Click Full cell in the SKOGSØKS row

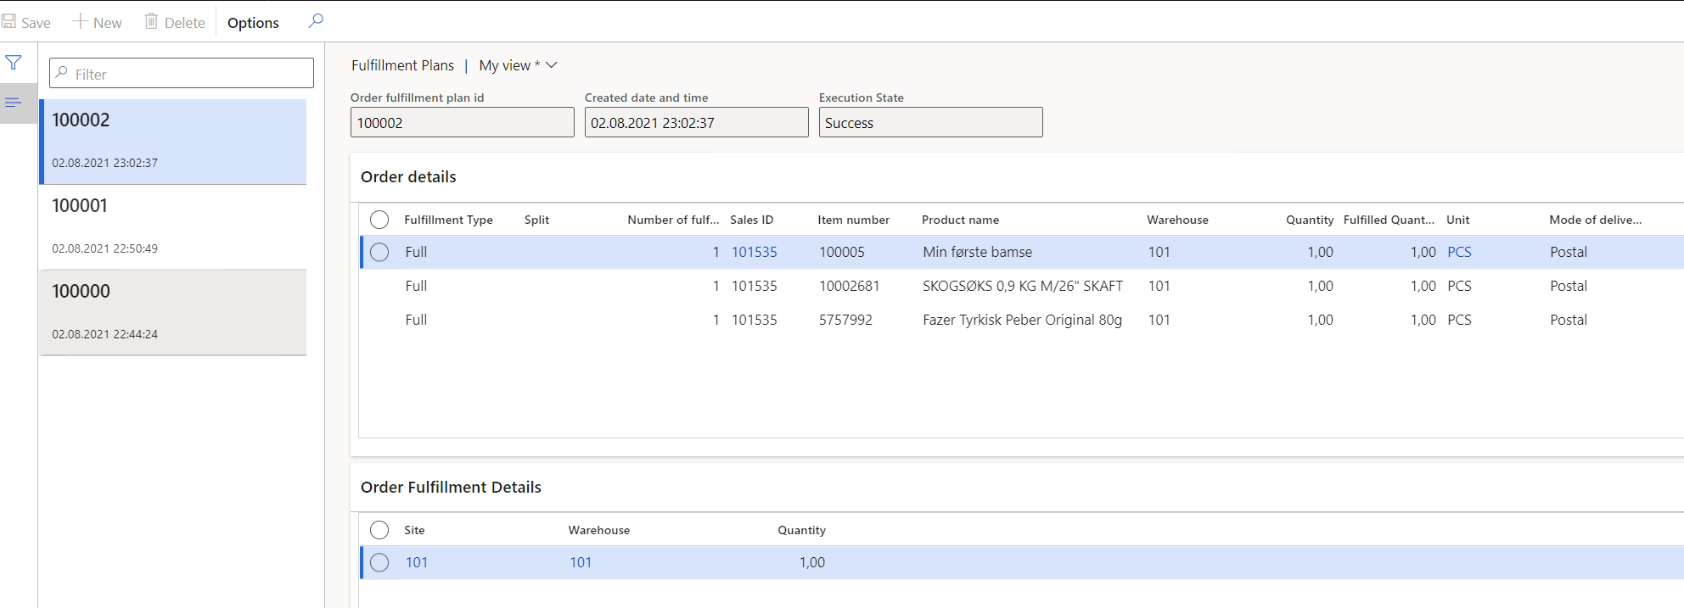[x=416, y=286]
